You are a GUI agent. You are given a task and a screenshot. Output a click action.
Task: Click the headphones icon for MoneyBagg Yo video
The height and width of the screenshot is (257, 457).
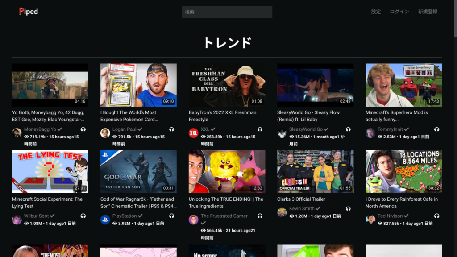[83, 129]
